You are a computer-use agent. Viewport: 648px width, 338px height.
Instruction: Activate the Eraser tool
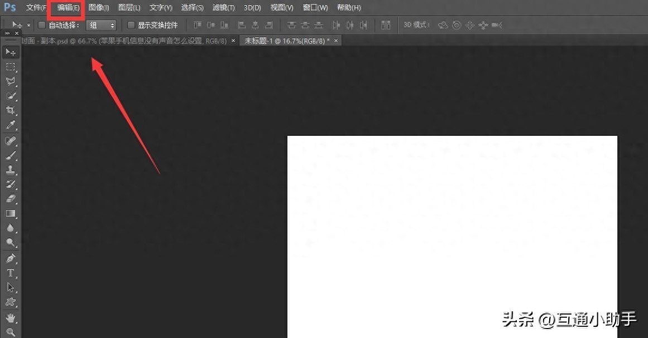coord(11,199)
